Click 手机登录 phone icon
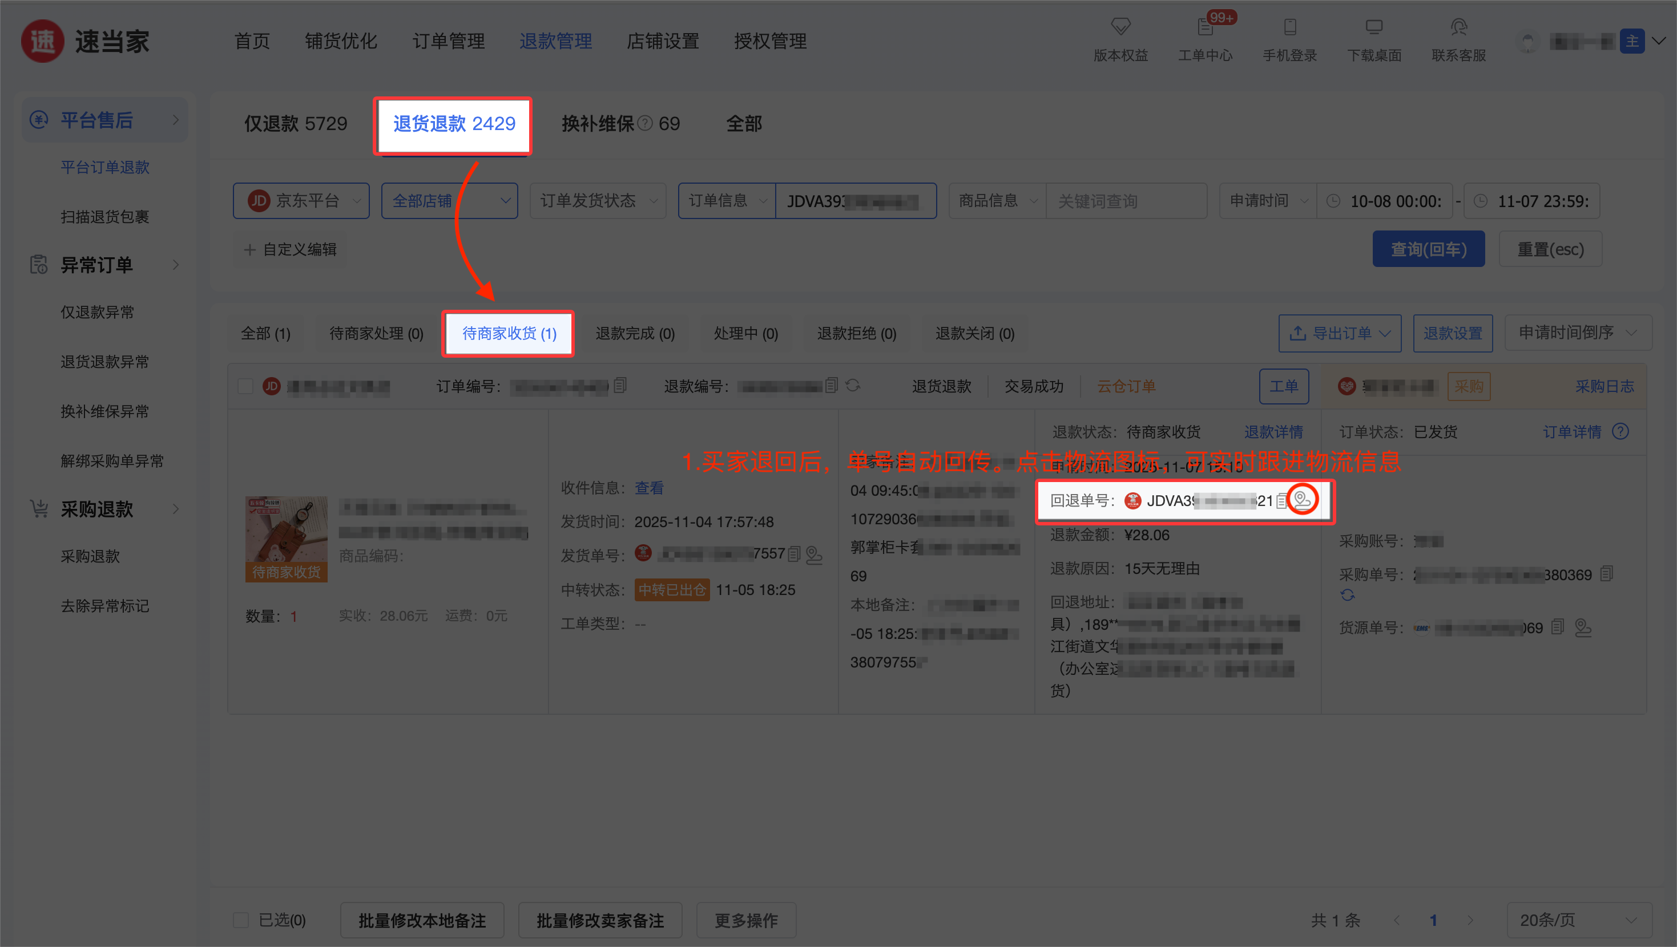The width and height of the screenshot is (1677, 947). tap(1289, 27)
